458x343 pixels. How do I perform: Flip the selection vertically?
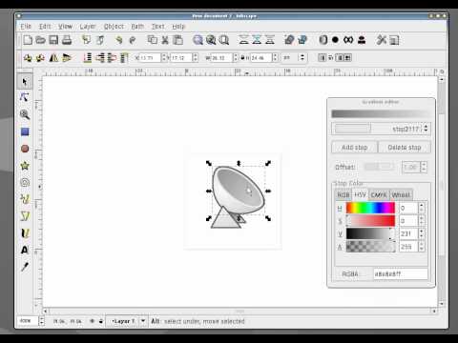click(67, 58)
